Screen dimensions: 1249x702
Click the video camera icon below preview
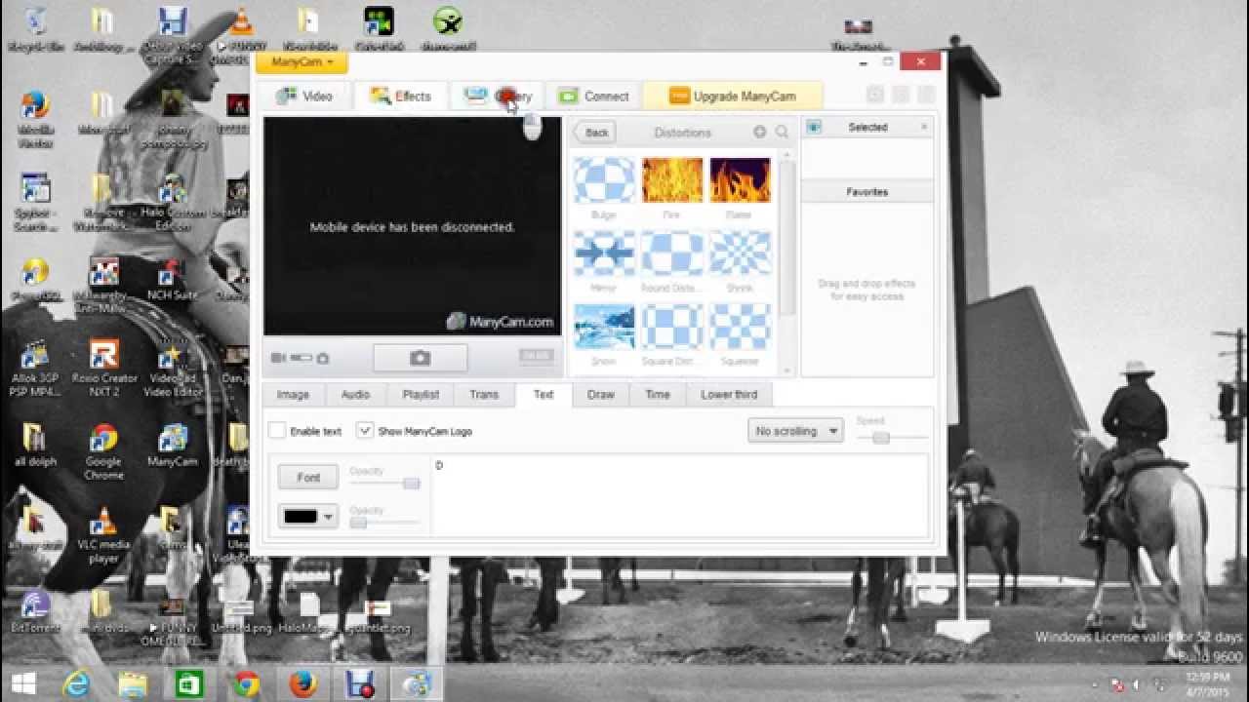278,358
